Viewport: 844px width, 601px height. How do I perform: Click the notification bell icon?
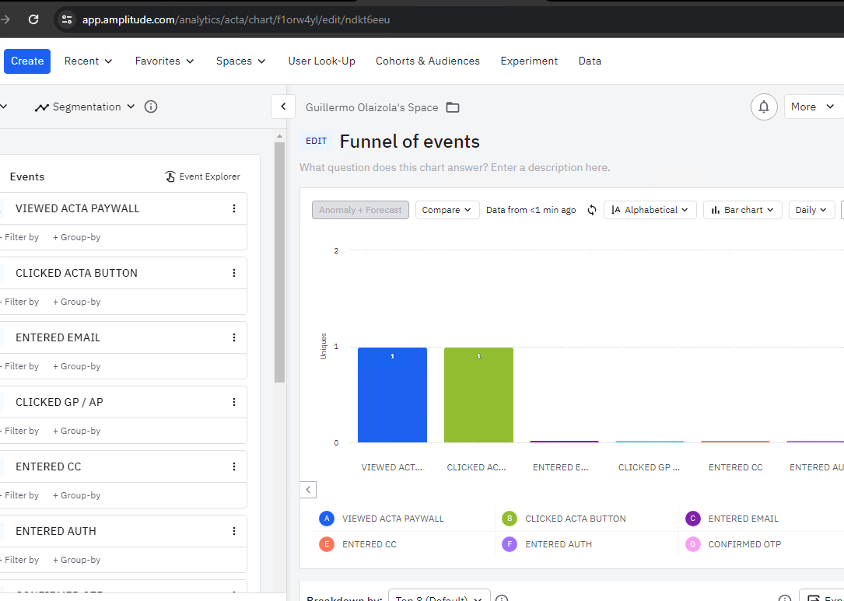click(764, 107)
